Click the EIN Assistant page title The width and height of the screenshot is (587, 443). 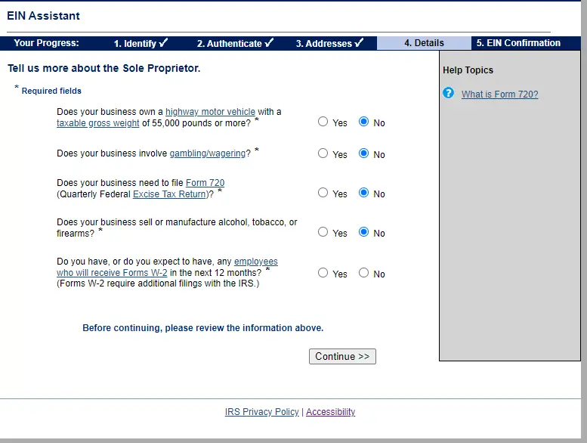coord(43,16)
